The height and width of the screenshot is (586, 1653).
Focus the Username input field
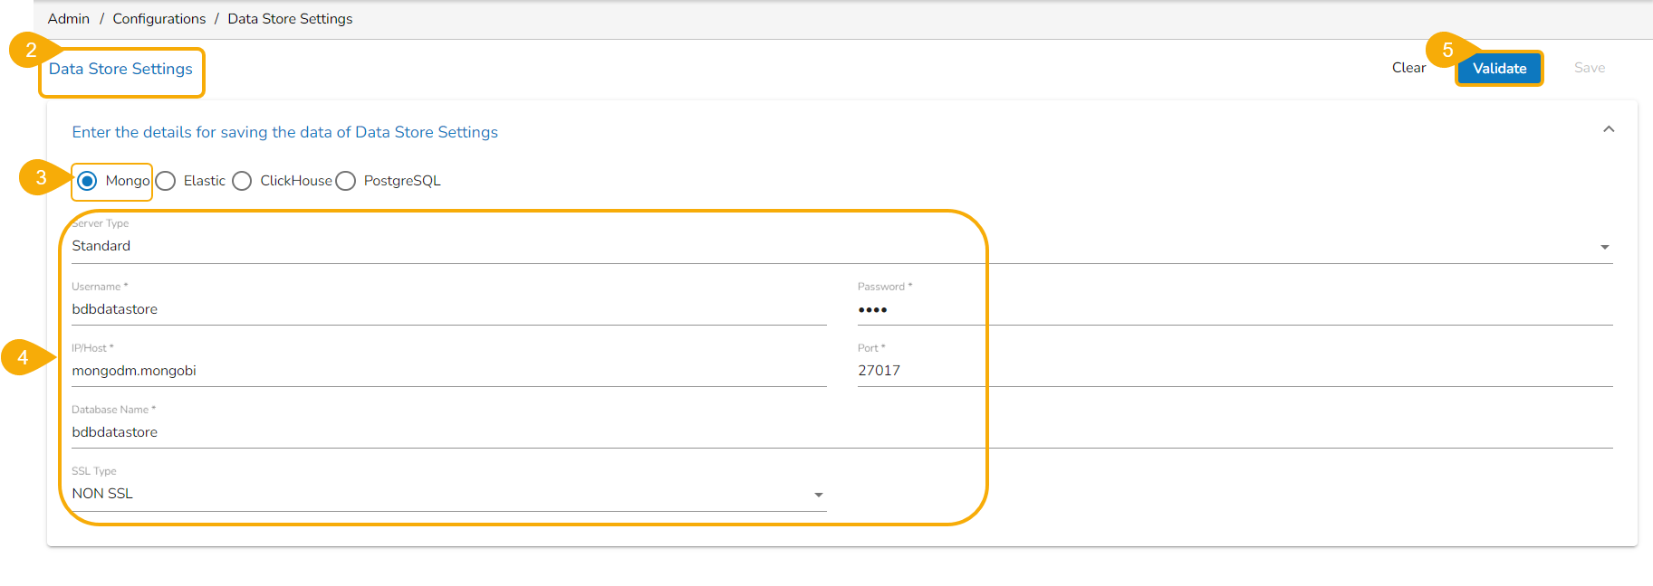[x=448, y=309]
